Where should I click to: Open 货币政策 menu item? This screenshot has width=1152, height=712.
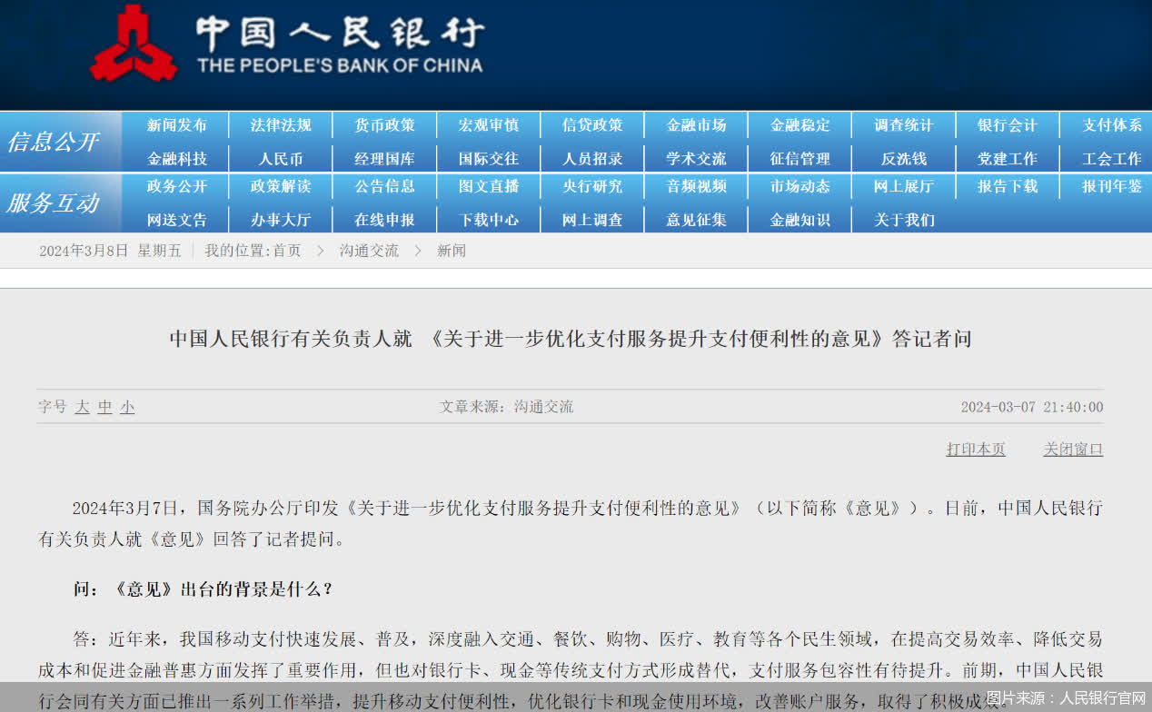click(x=384, y=125)
